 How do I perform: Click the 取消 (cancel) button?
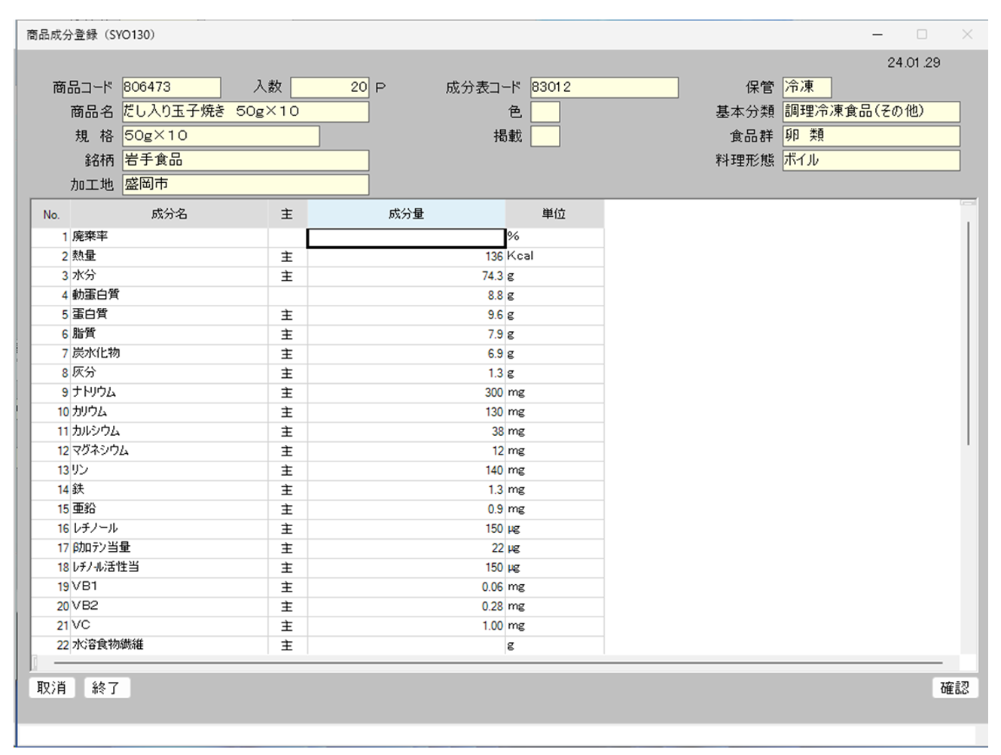click(52, 687)
